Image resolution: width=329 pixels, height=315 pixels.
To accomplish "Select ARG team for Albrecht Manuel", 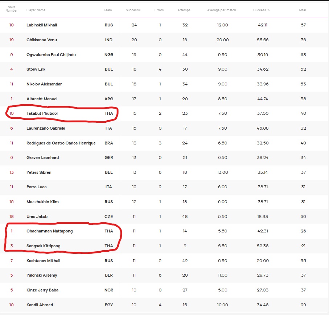I will click(109, 99).
